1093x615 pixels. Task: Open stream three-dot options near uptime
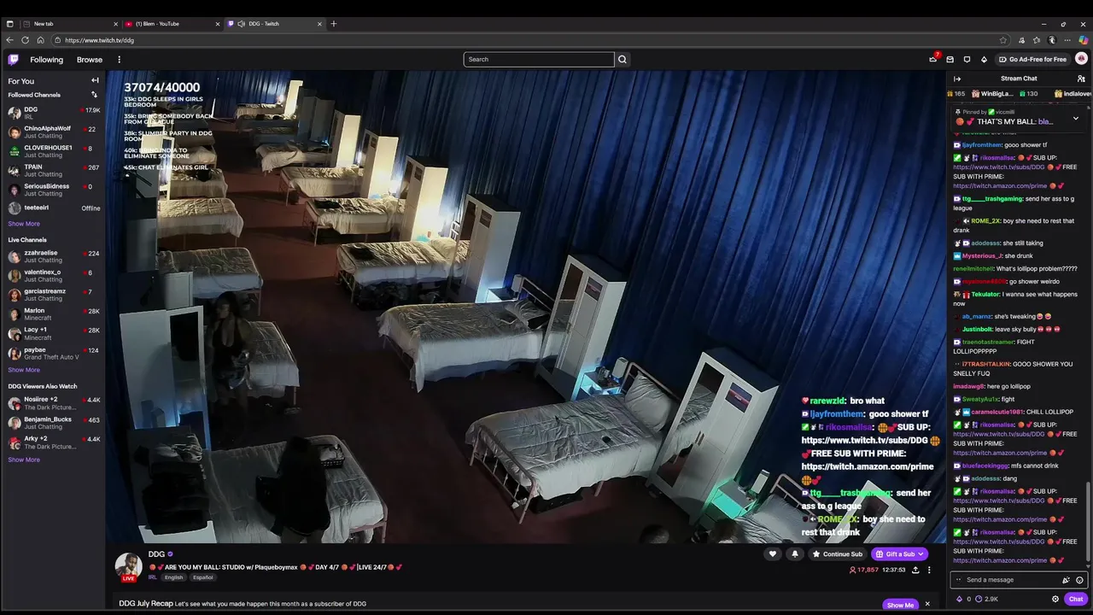tap(929, 570)
